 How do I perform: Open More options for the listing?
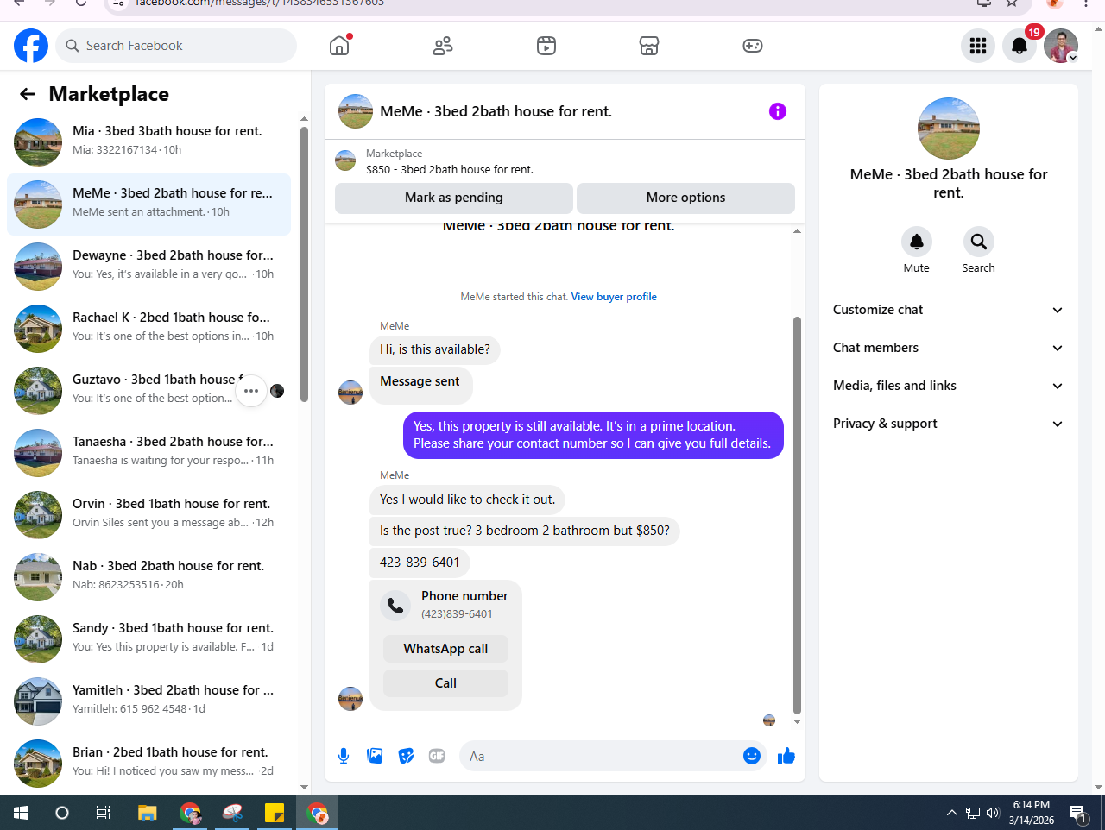(685, 198)
